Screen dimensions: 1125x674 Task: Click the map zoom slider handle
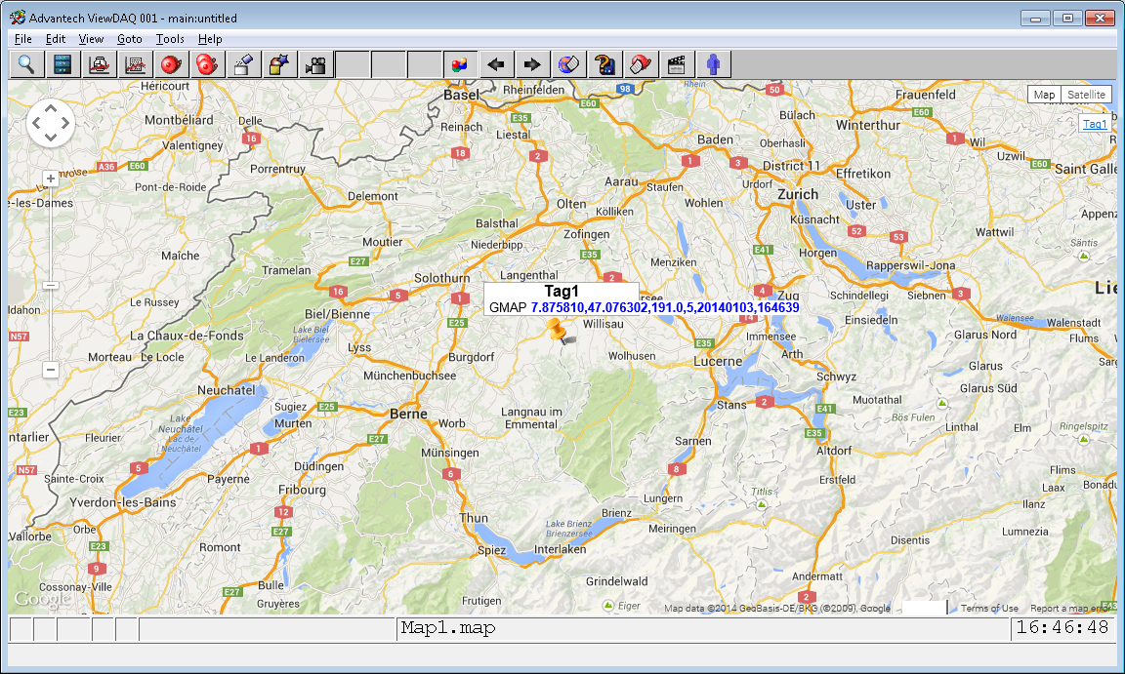pyautogui.click(x=51, y=285)
